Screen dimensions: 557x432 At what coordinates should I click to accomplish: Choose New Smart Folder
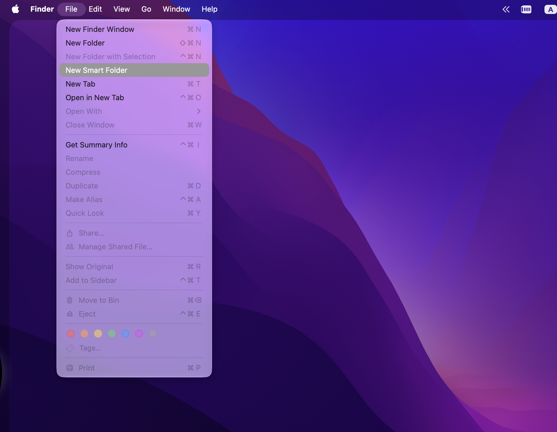tap(134, 70)
